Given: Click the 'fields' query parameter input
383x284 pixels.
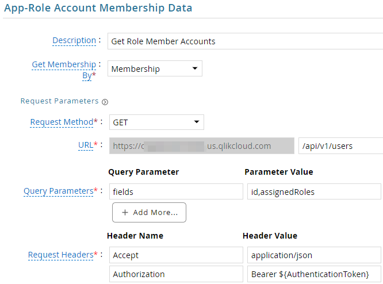Looking at the screenshot, I should pyautogui.click(x=176, y=191).
